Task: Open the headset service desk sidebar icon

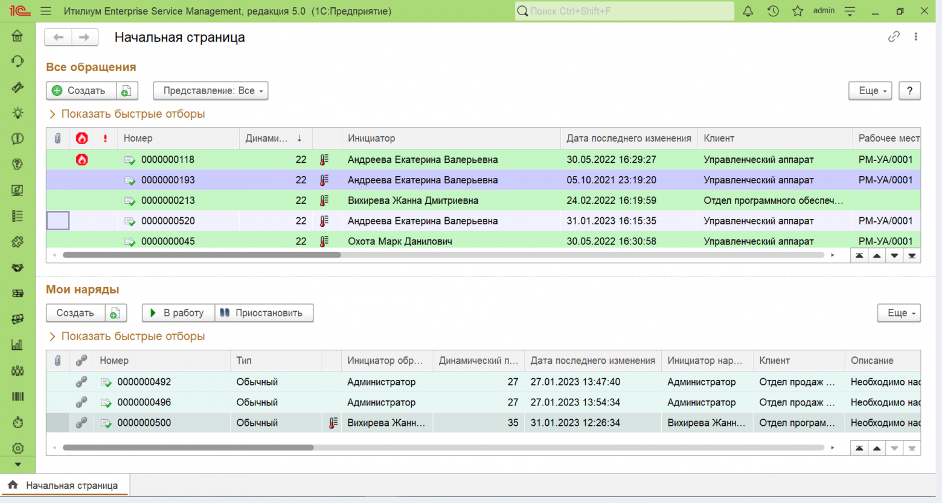Action: click(x=18, y=62)
